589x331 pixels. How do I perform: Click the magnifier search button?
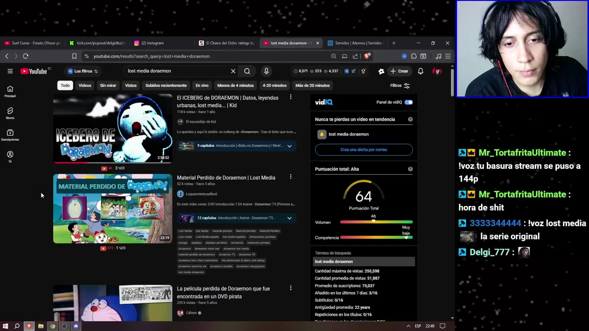(x=247, y=71)
